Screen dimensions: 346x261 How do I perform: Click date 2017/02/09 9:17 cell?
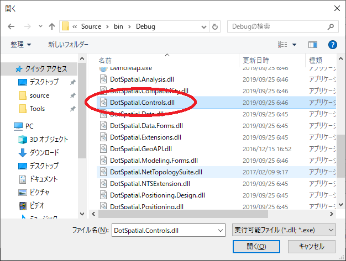(265, 172)
